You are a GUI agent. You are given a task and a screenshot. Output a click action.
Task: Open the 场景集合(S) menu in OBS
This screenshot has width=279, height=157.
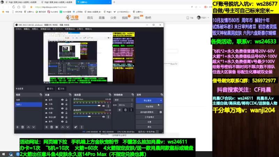(70, 29)
